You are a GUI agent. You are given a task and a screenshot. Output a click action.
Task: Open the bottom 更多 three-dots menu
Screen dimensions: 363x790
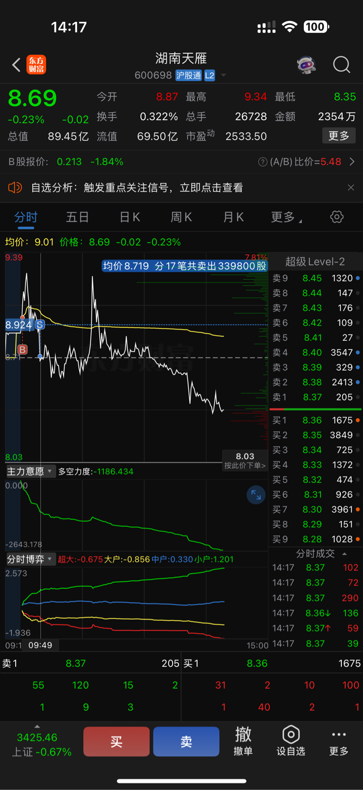tap(339, 741)
